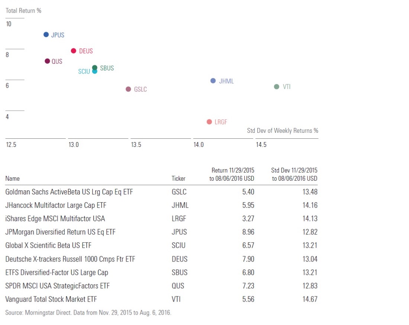Select the Goldman Sachs ActiveBeta row name

(69, 192)
